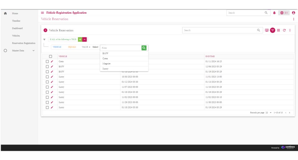Click (Select) filter value dropdown
Viewport: 298px width, 160px height.
click(x=95, y=47)
